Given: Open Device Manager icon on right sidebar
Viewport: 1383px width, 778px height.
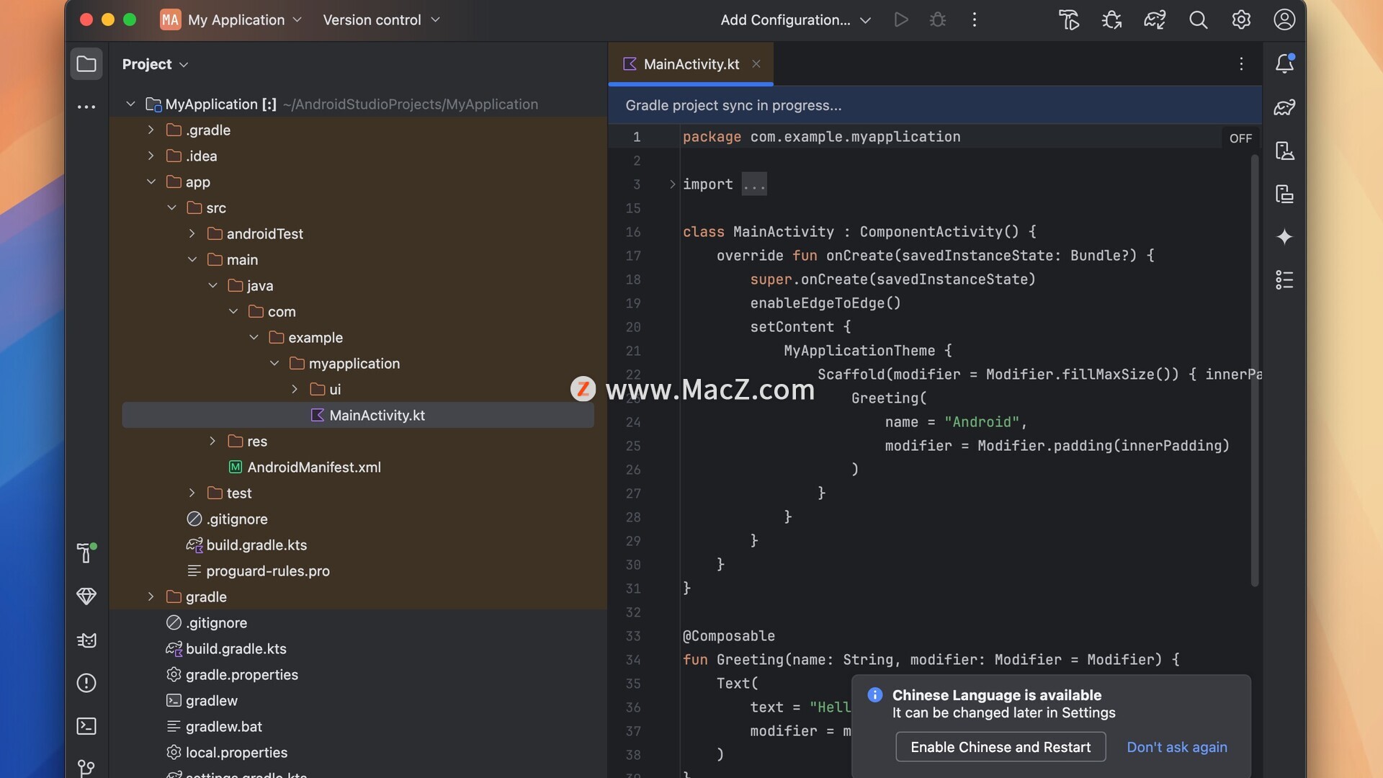Looking at the screenshot, I should (1284, 151).
